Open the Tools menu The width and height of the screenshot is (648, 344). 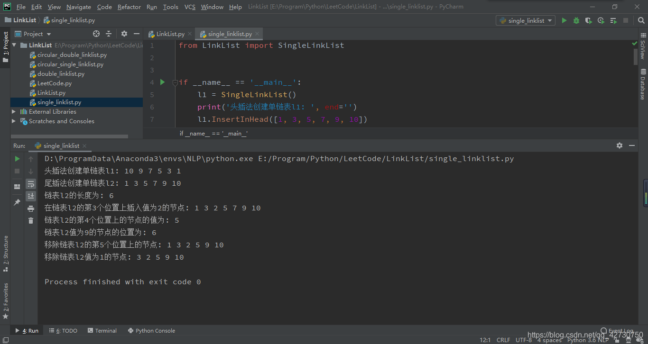click(170, 7)
